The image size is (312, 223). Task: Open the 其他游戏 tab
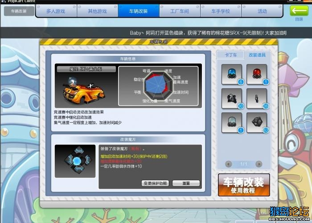(97, 11)
